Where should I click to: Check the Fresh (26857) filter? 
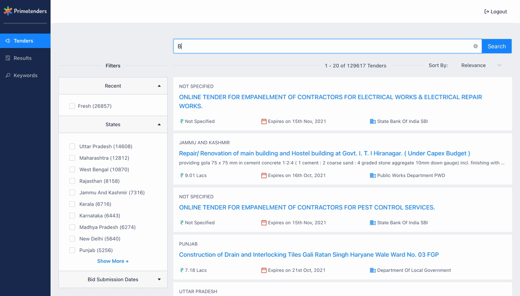pos(72,106)
